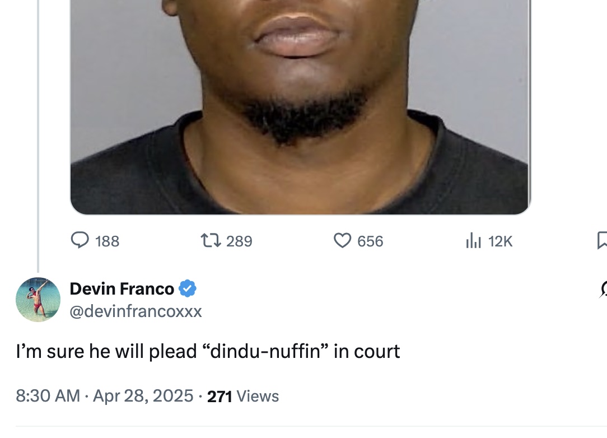Click the blue verified badge
This screenshot has height=438, width=607.
tap(188, 288)
